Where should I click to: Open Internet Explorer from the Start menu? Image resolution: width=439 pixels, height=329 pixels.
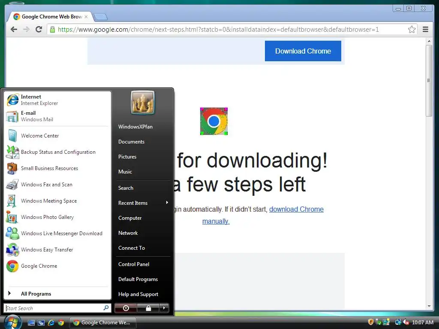pyautogui.click(x=57, y=100)
